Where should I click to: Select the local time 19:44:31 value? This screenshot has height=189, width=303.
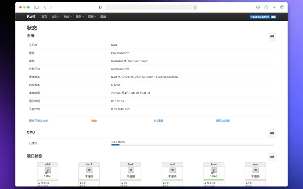click(x=131, y=93)
